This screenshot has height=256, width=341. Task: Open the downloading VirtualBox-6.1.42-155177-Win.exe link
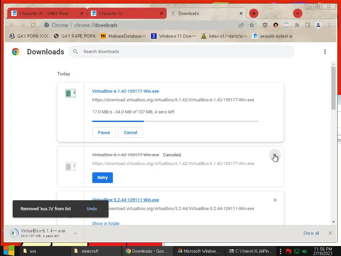click(126, 91)
